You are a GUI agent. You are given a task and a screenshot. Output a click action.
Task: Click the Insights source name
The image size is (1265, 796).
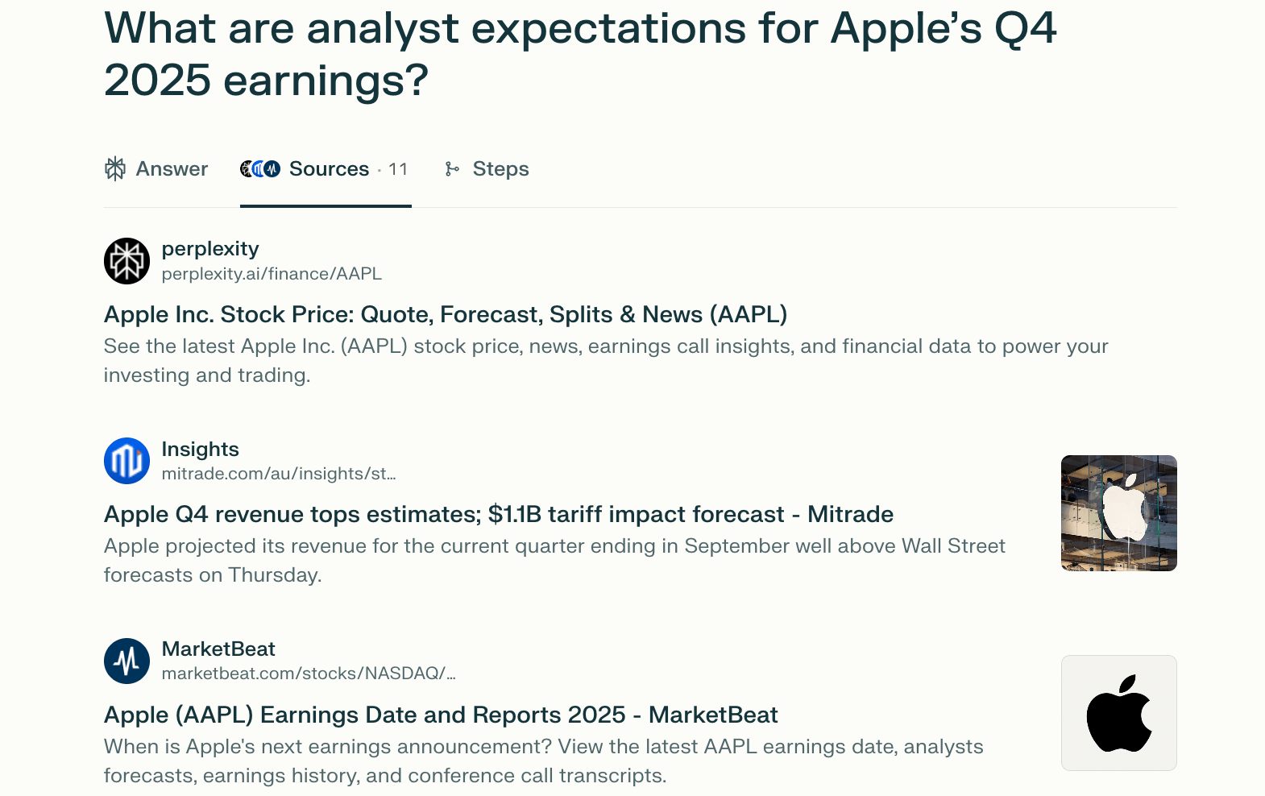tap(200, 449)
